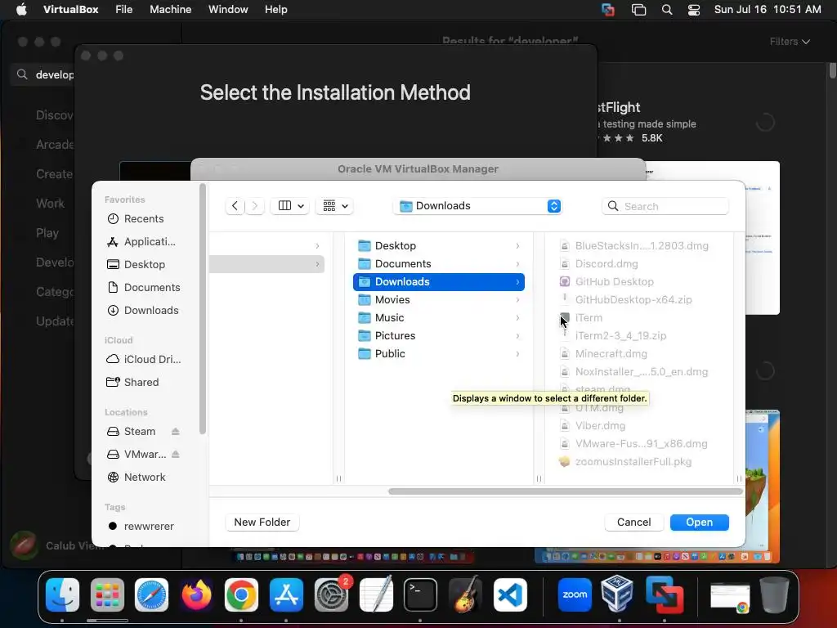
Task: Select the Documents folder in column
Action: (439, 264)
